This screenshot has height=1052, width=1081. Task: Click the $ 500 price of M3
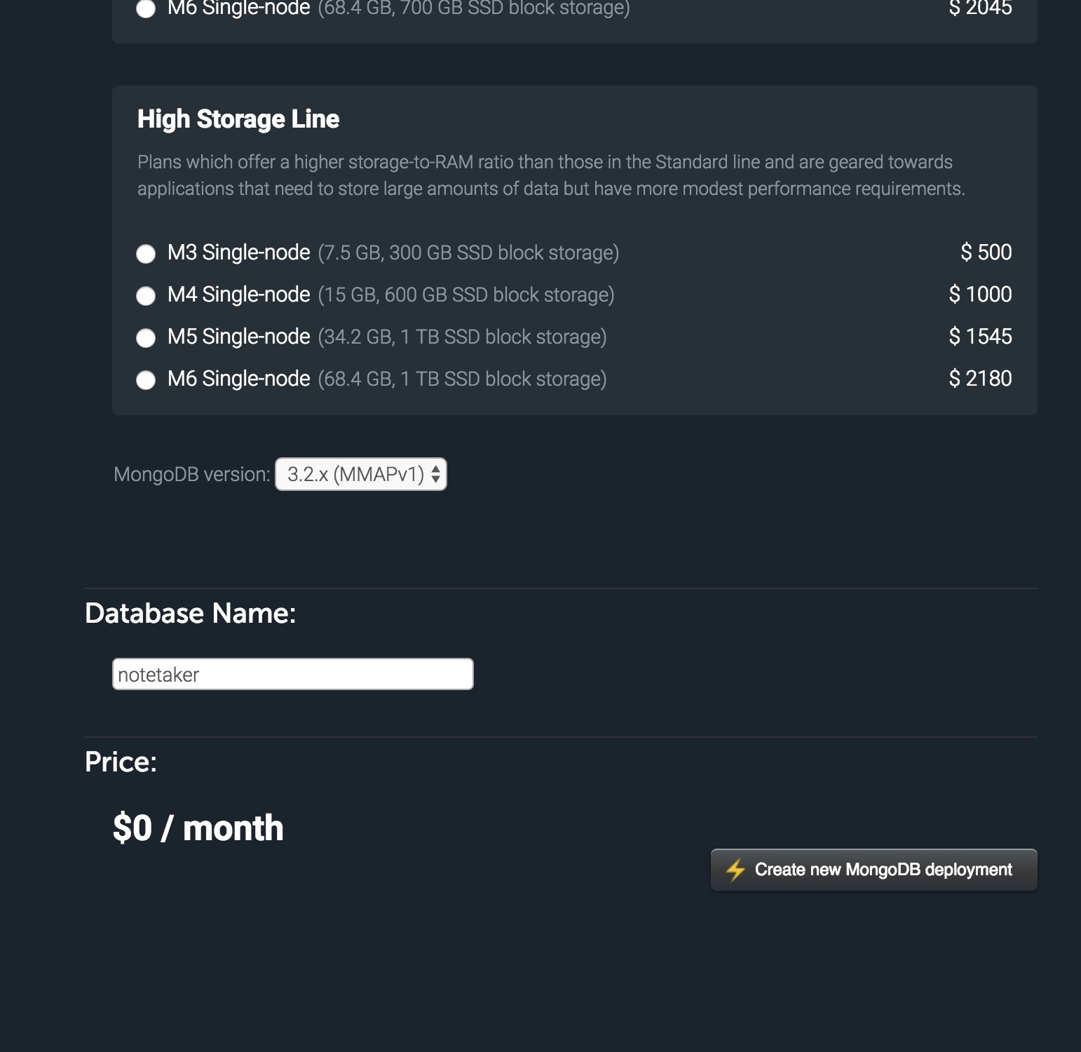pyautogui.click(x=986, y=252)
